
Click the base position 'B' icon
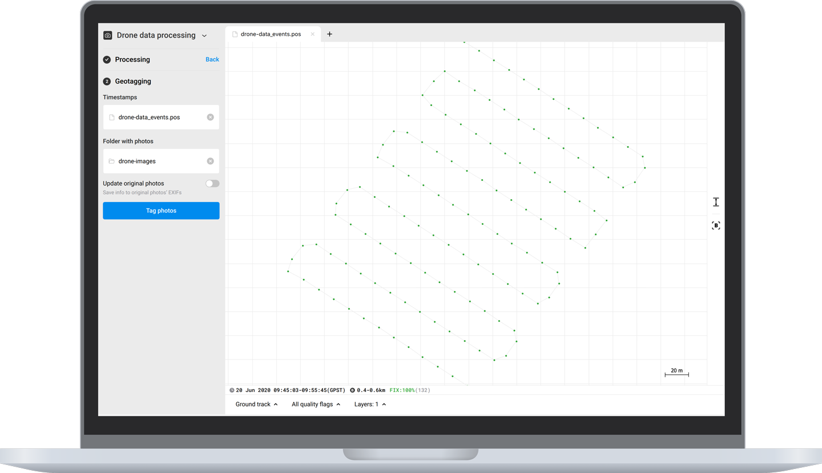pos(716,225)
